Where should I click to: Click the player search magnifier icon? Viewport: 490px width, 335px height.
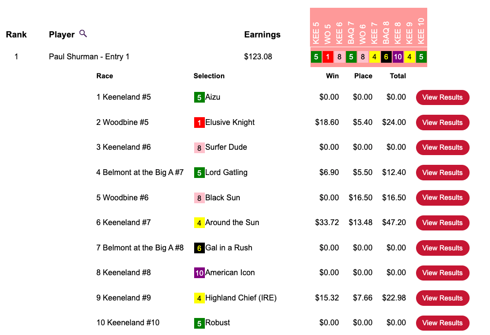point(83,34)
